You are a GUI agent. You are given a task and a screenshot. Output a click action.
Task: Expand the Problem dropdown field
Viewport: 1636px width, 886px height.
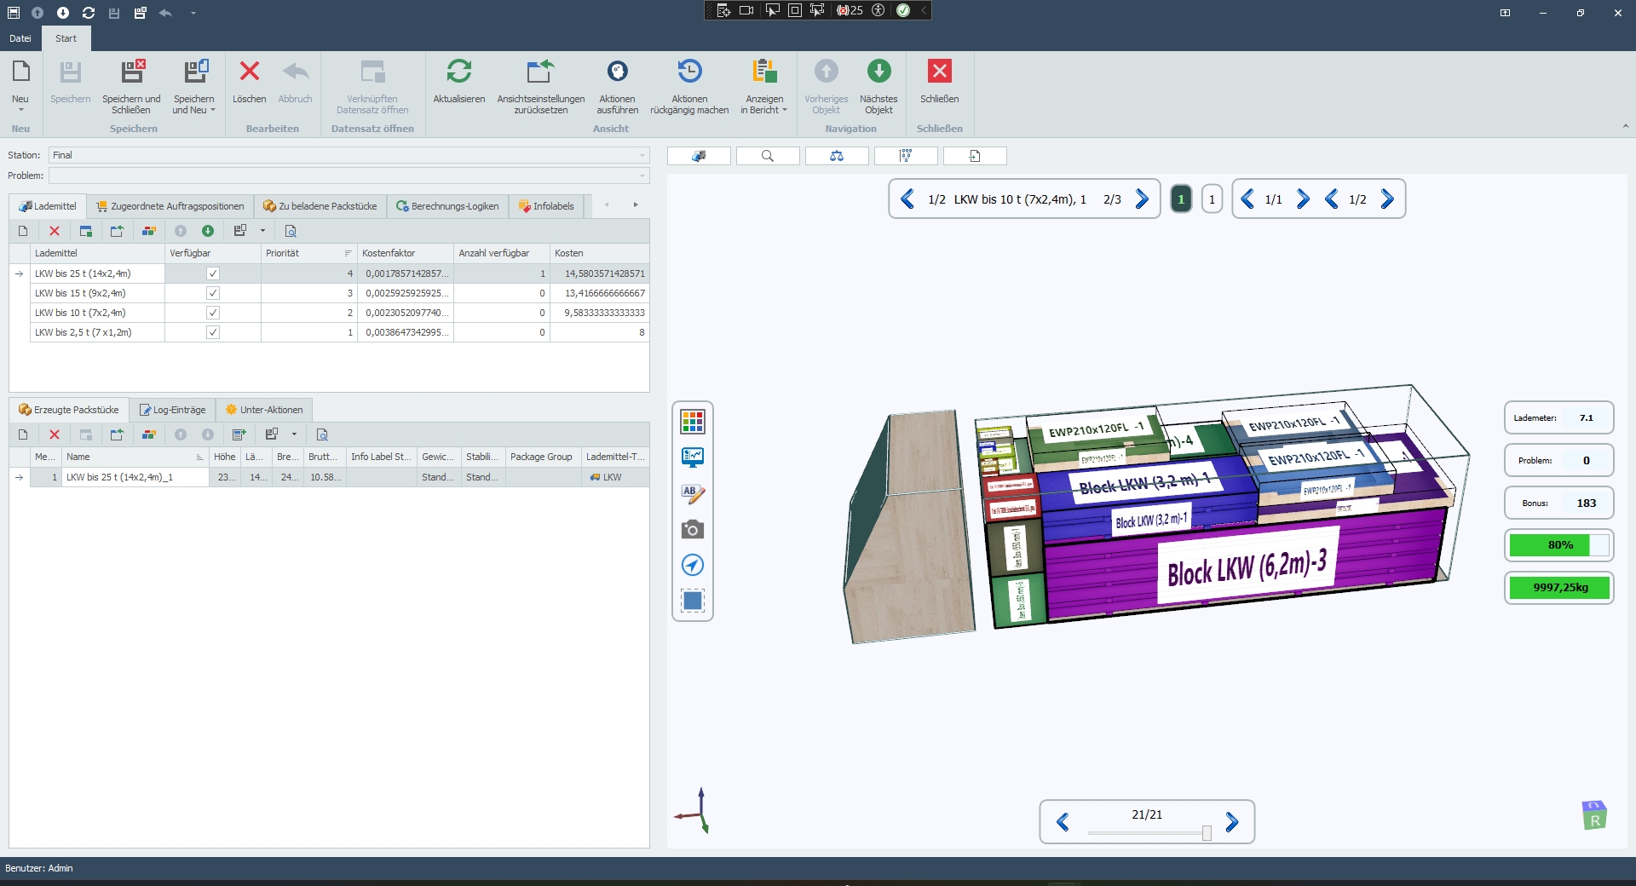click(642, 175)
